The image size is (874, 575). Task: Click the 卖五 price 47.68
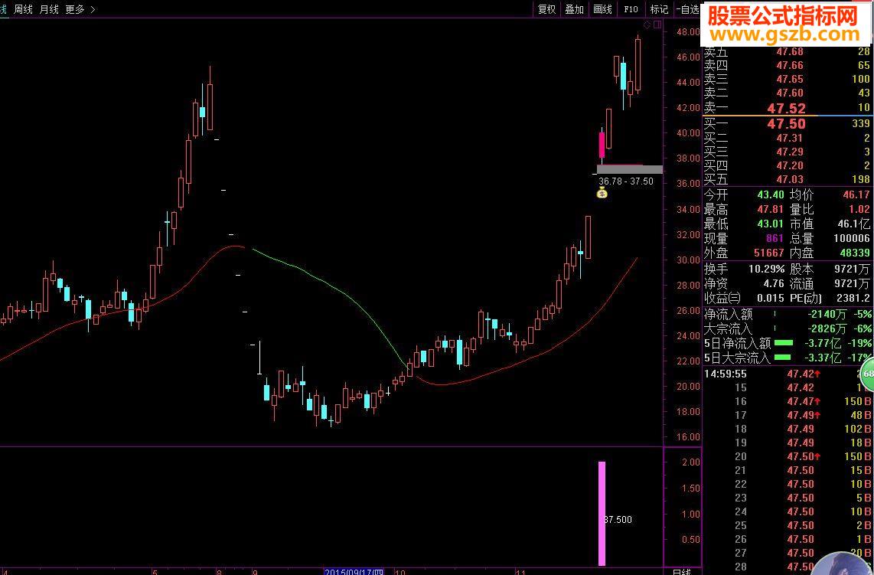(x=790, y=52)
